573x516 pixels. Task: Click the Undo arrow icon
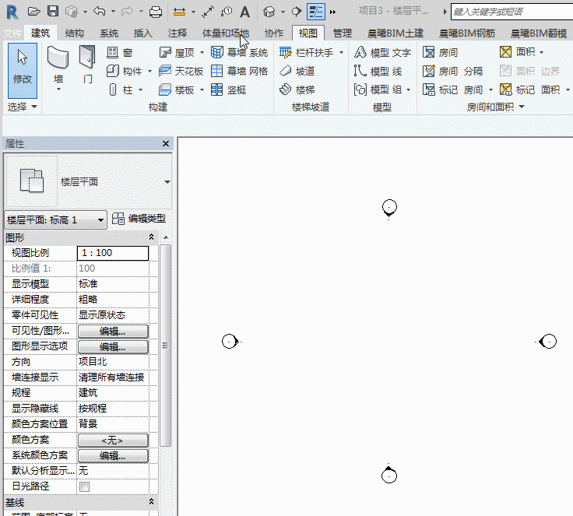[100, 12]
